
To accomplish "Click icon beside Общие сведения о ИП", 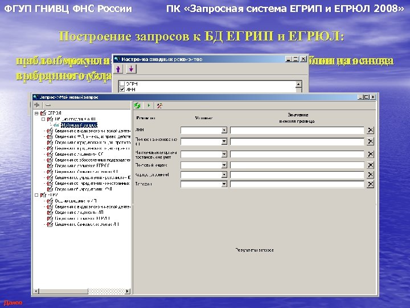I will coord(50,201).
